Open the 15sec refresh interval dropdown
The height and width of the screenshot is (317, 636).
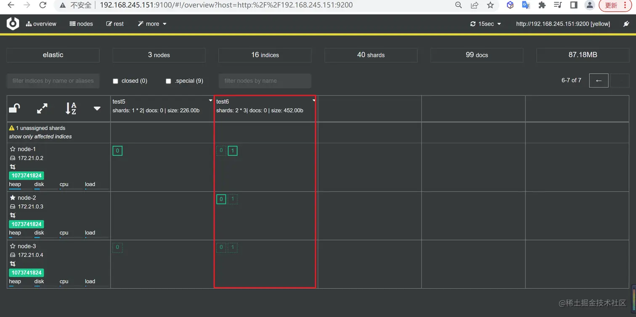[x=486, y=24]
